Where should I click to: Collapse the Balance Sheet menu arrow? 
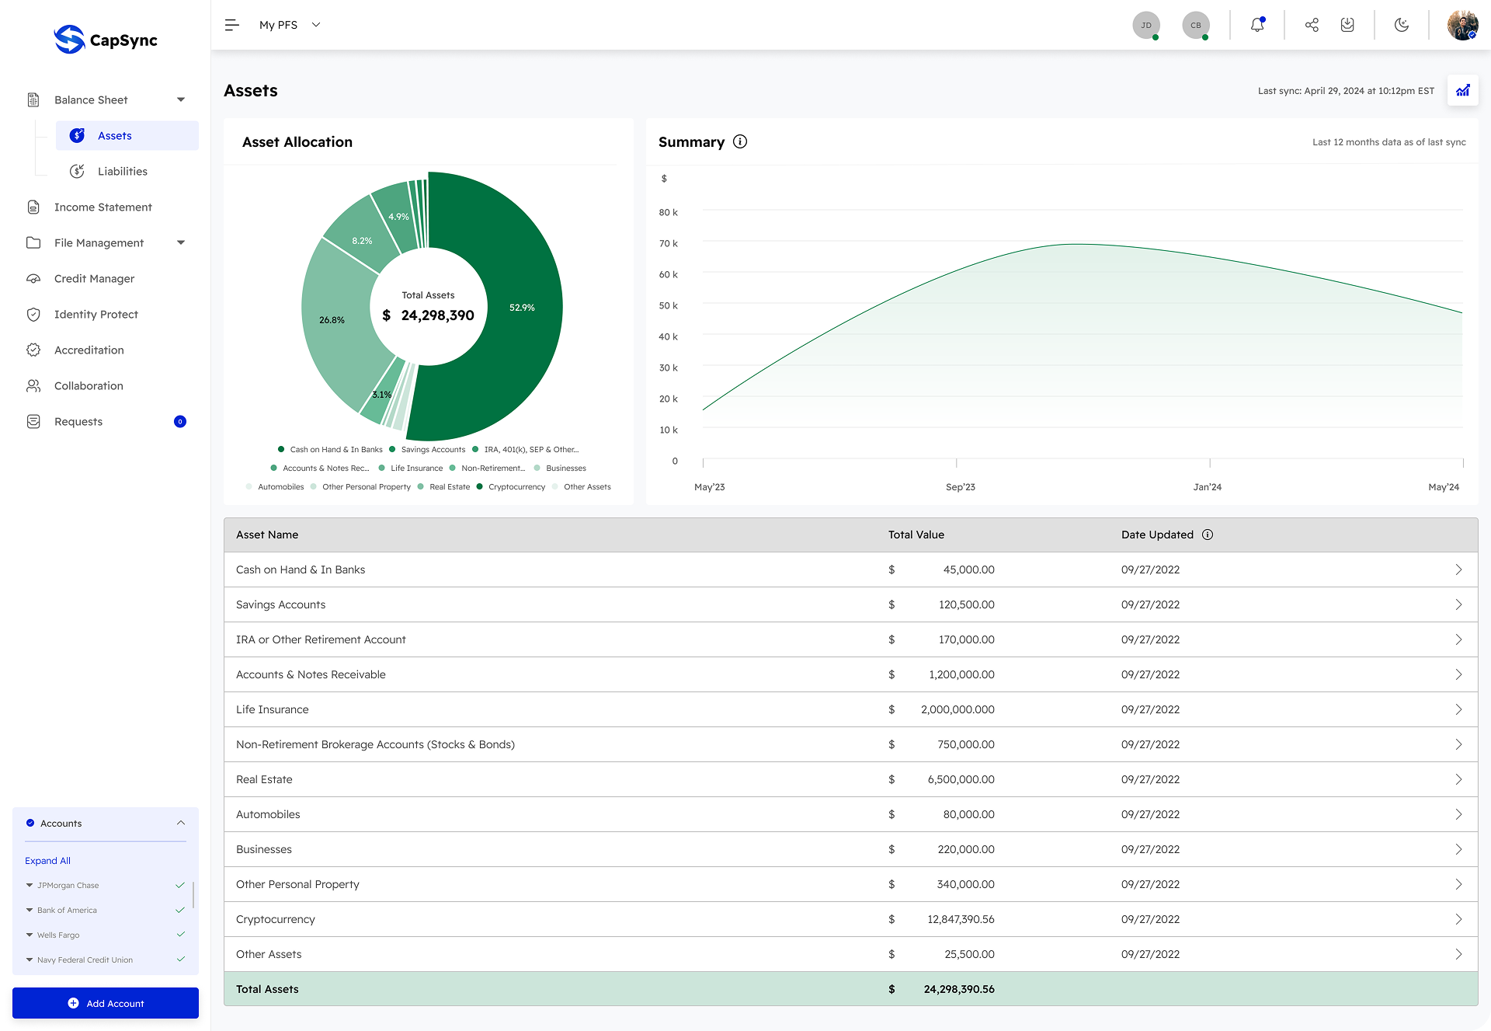[x=181, y=99]
